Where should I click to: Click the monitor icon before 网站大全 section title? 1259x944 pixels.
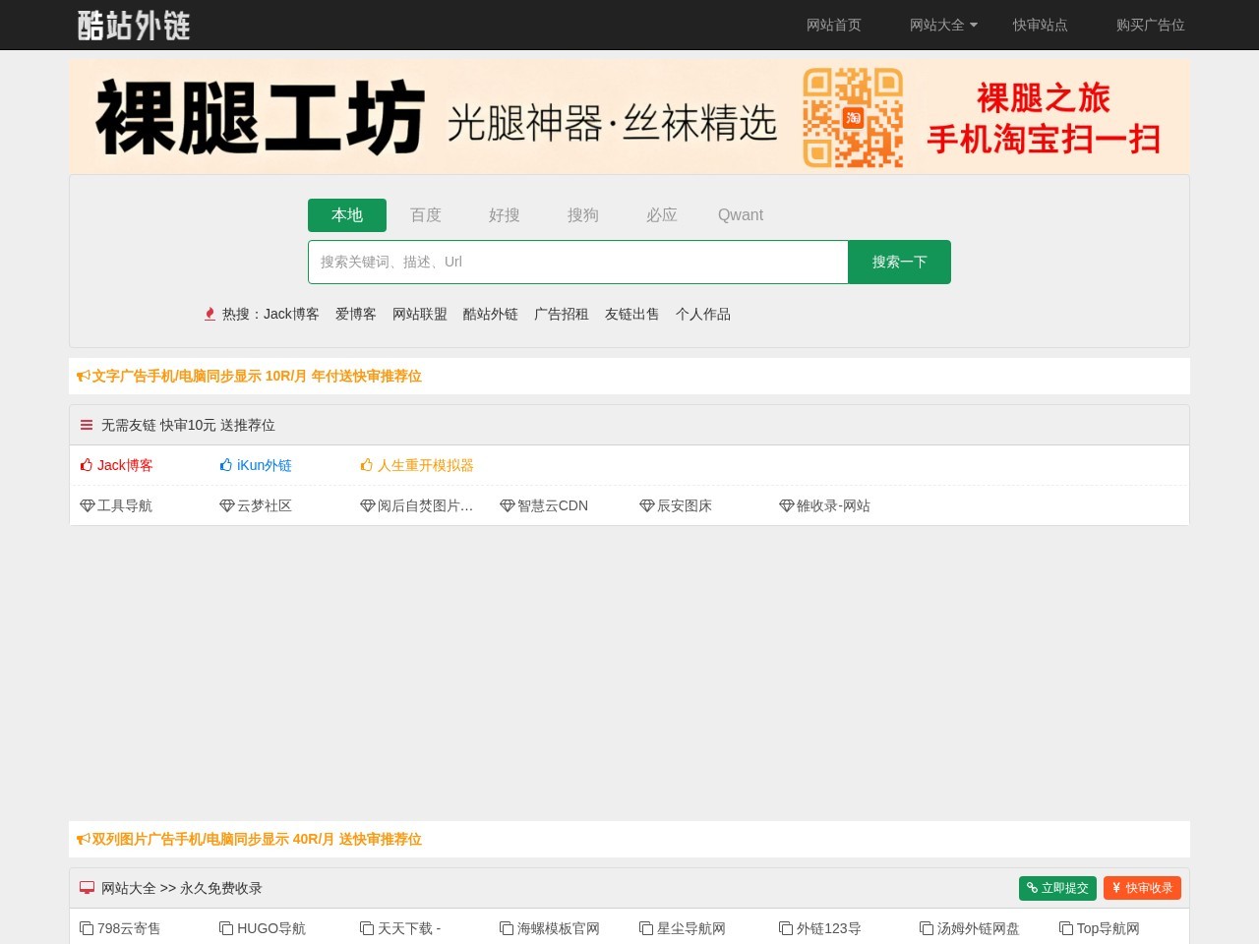click(x=87, y=887)
